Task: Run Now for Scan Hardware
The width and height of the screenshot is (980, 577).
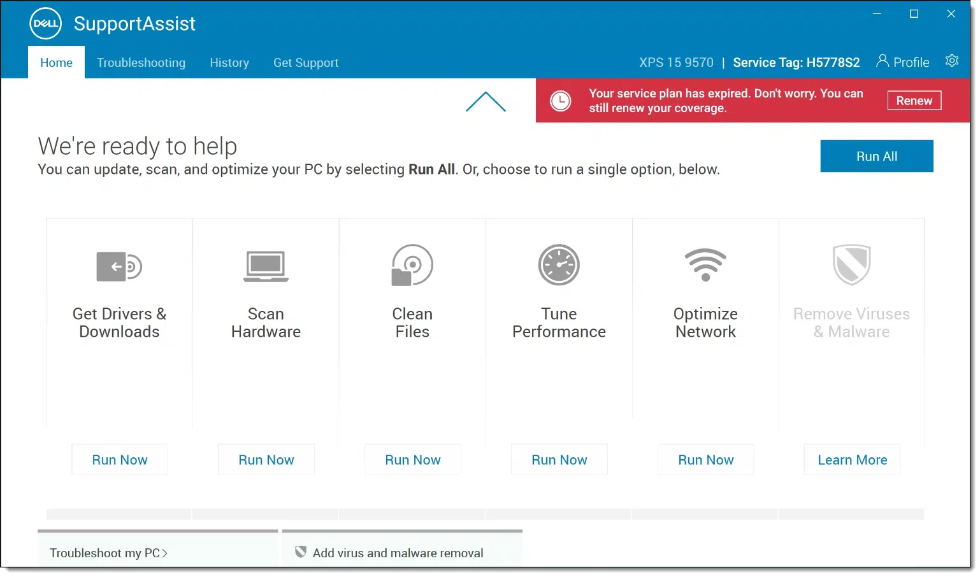Action: click(x=266, y=460)
